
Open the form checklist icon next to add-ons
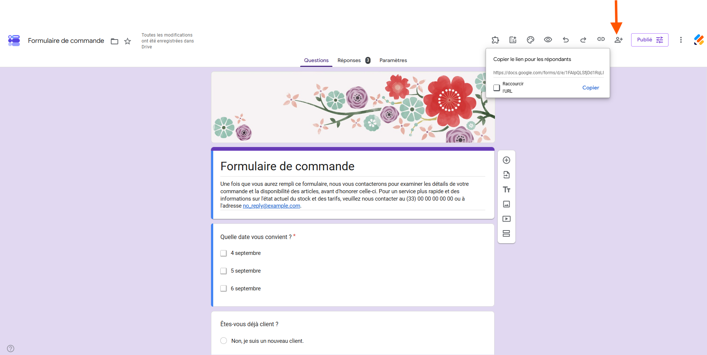click(513, 40)
